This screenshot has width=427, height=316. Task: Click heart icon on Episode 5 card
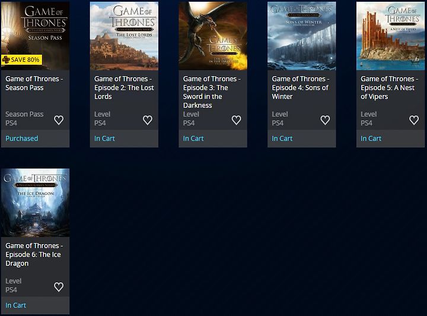pos(414,120)
